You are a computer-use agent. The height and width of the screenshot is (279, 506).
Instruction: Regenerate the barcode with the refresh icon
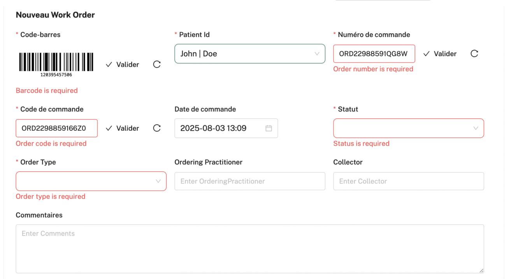(157, 65)
